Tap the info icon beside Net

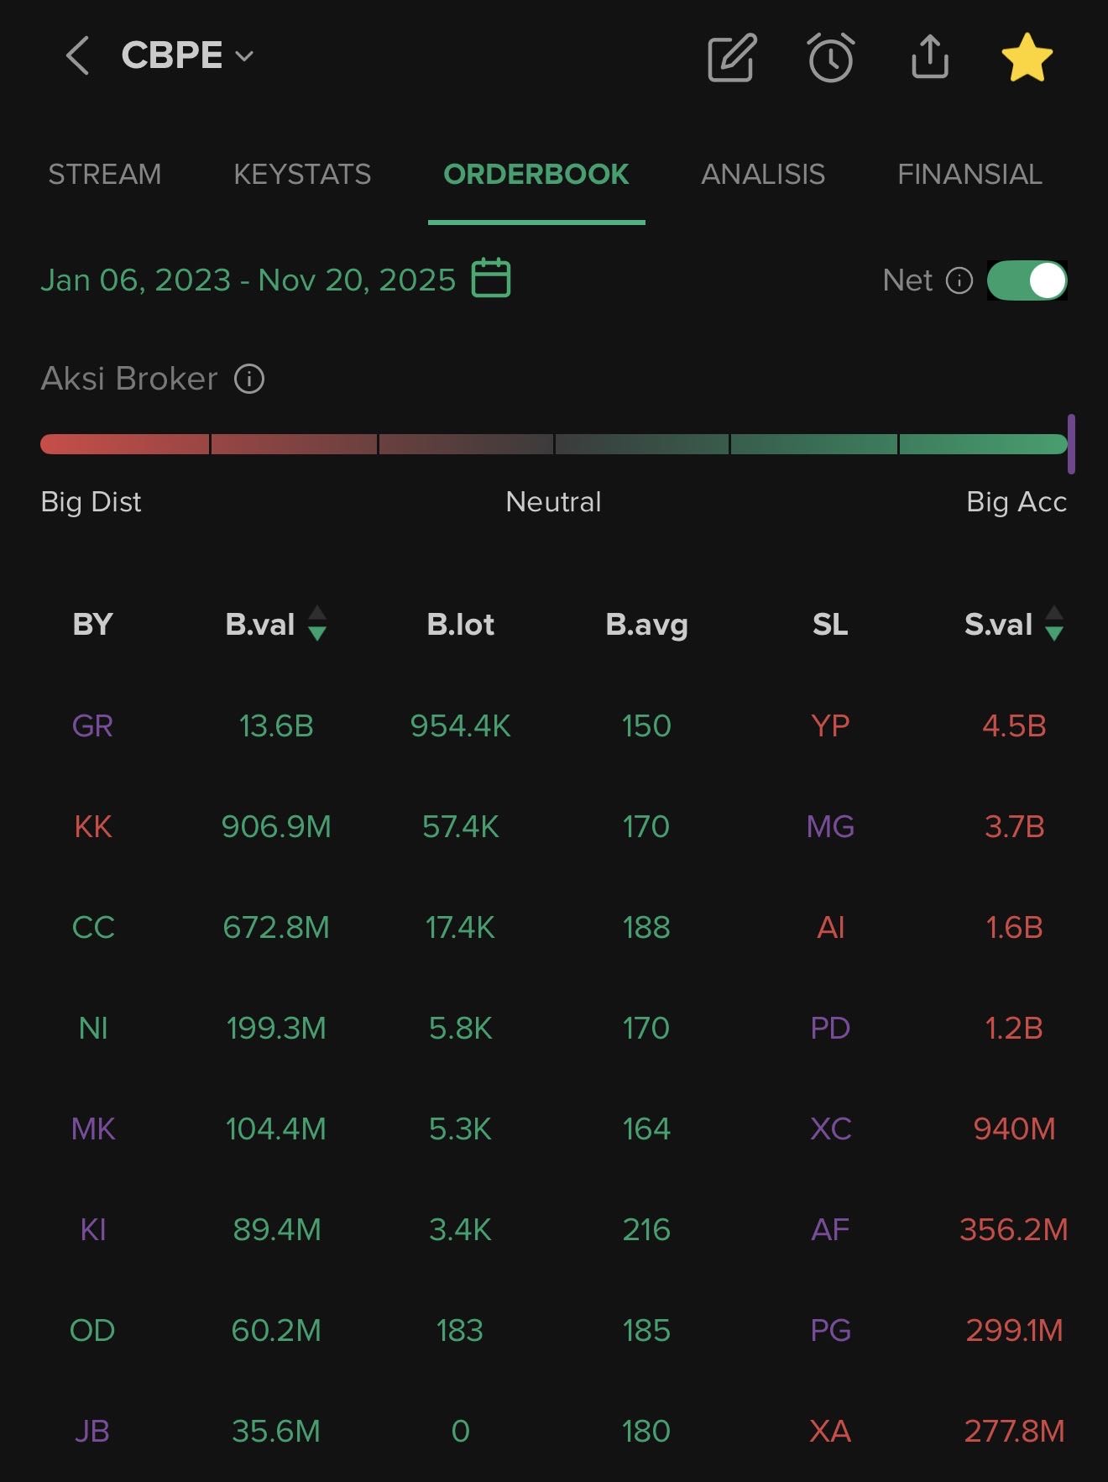click(x=959, y=280)
